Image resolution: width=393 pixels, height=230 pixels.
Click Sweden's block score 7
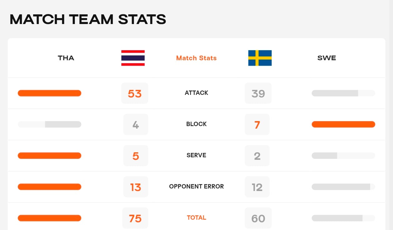[257, 125]
